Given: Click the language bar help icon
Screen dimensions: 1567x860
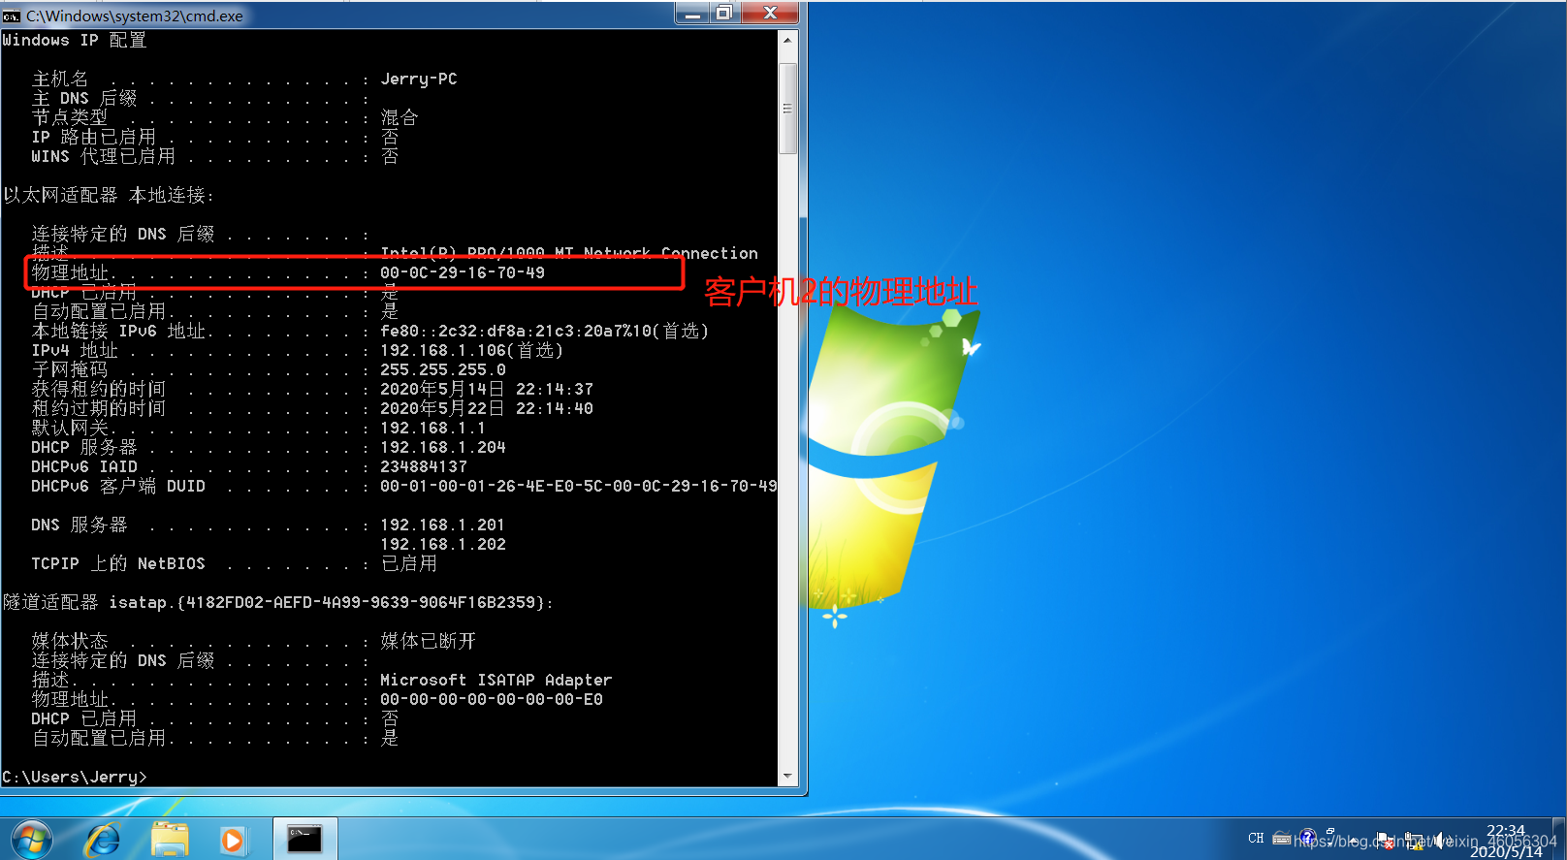Looking at the screenshot, I should click(1308, 836).
